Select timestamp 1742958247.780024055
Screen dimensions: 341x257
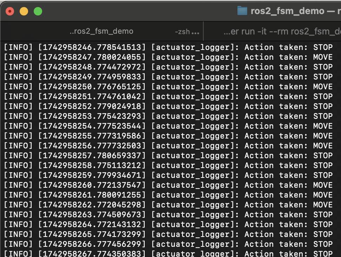[x=92, y=57]
